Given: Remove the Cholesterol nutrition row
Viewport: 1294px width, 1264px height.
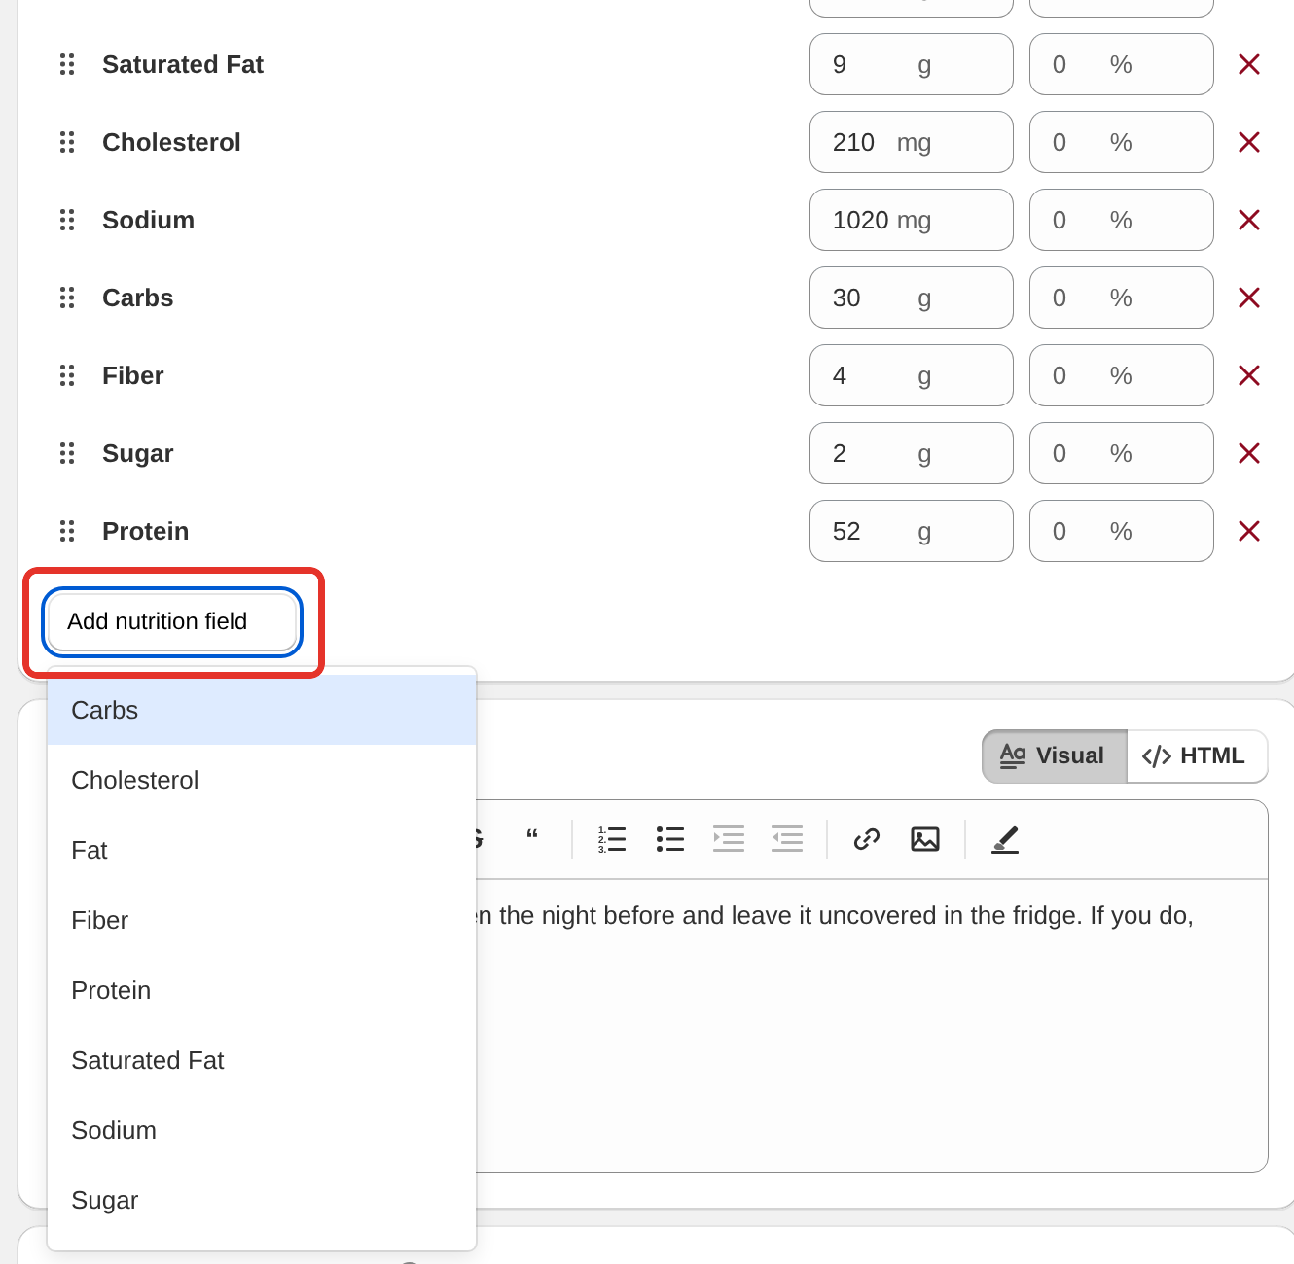Looking at the screenshot, I should click(1249, 142).
